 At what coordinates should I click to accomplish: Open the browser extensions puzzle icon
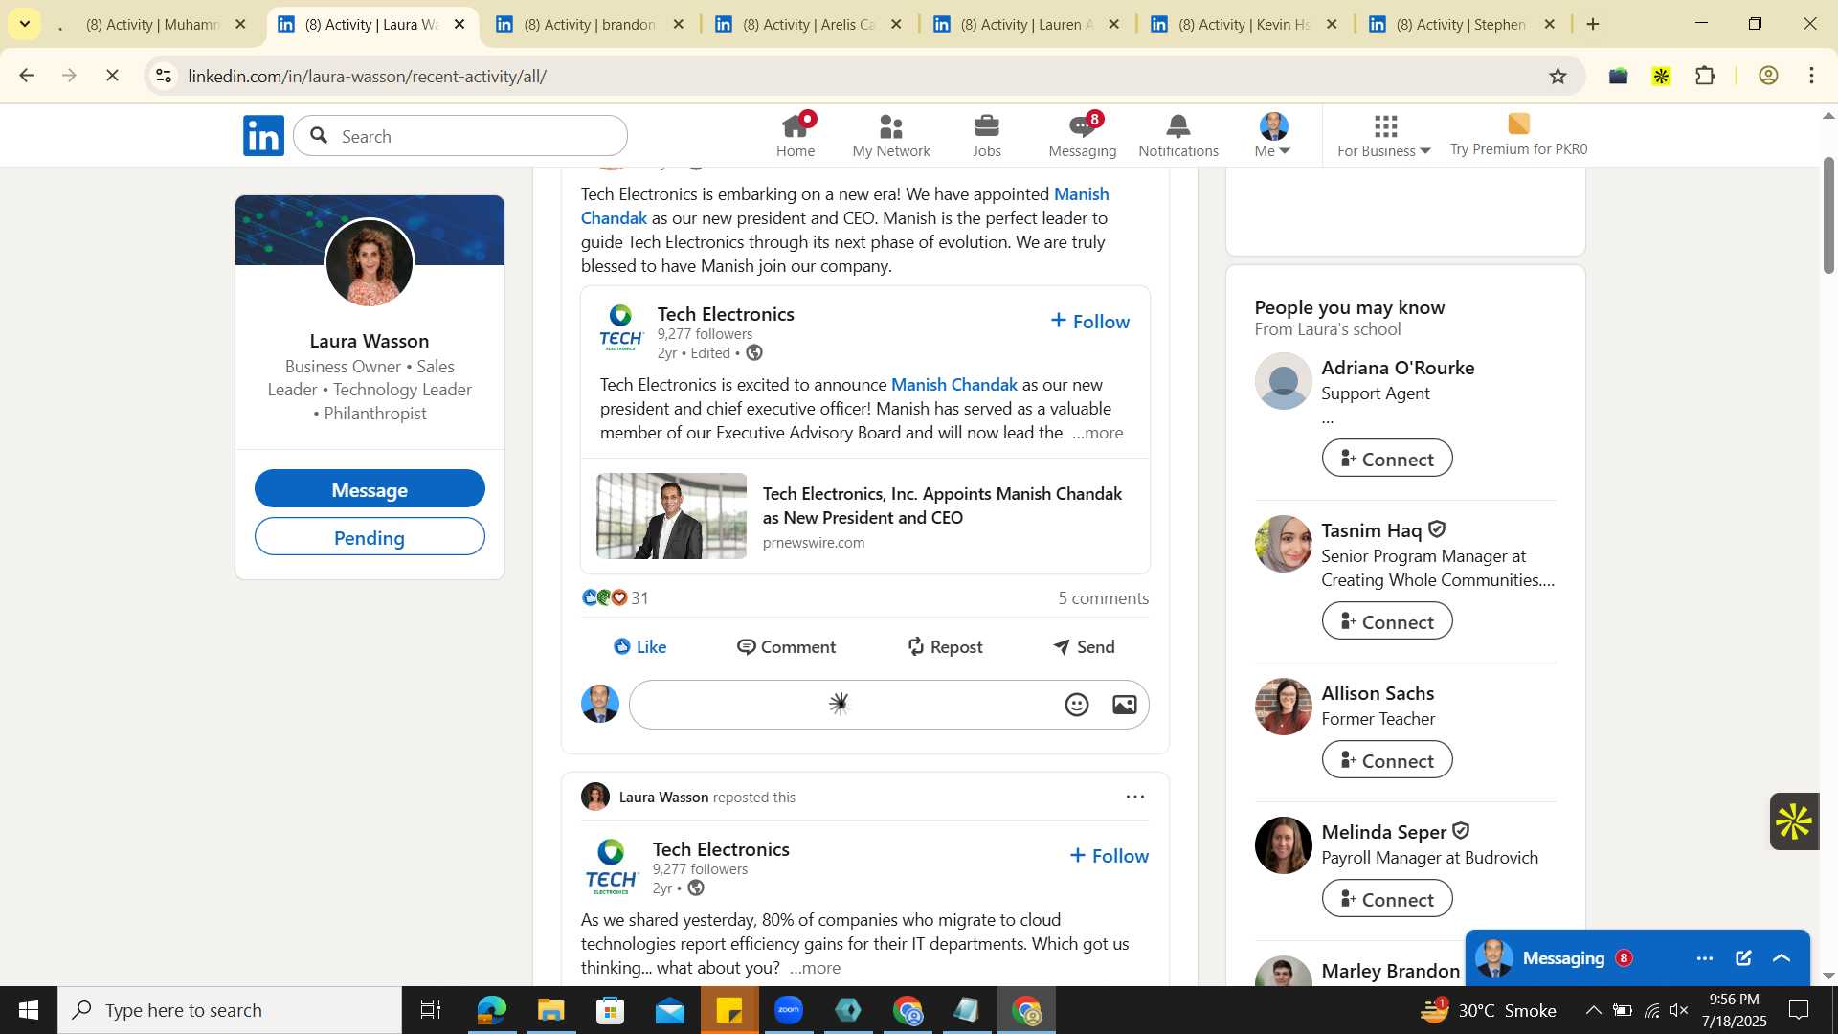pos(1705,76)
